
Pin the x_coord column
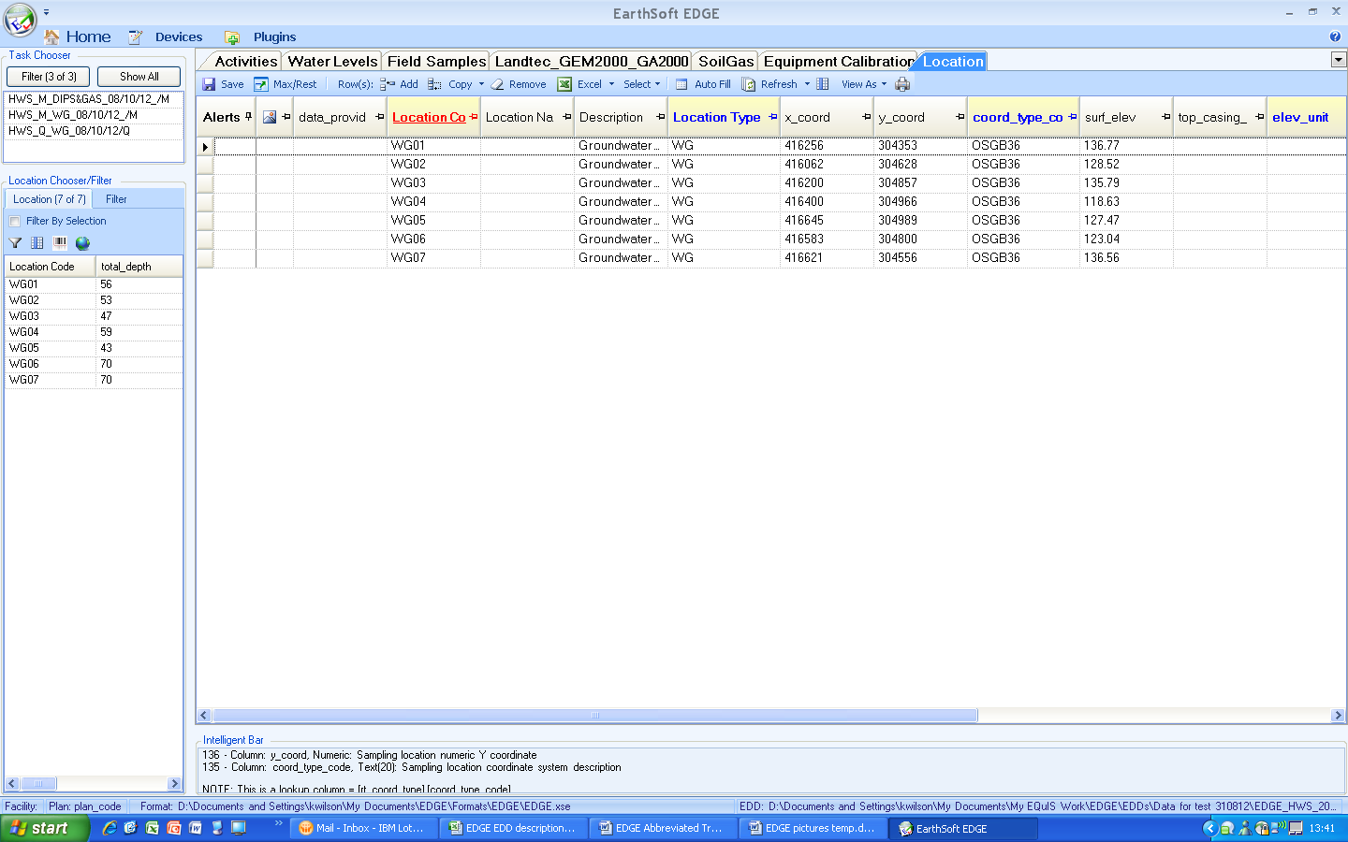click(x=867, y=117)
